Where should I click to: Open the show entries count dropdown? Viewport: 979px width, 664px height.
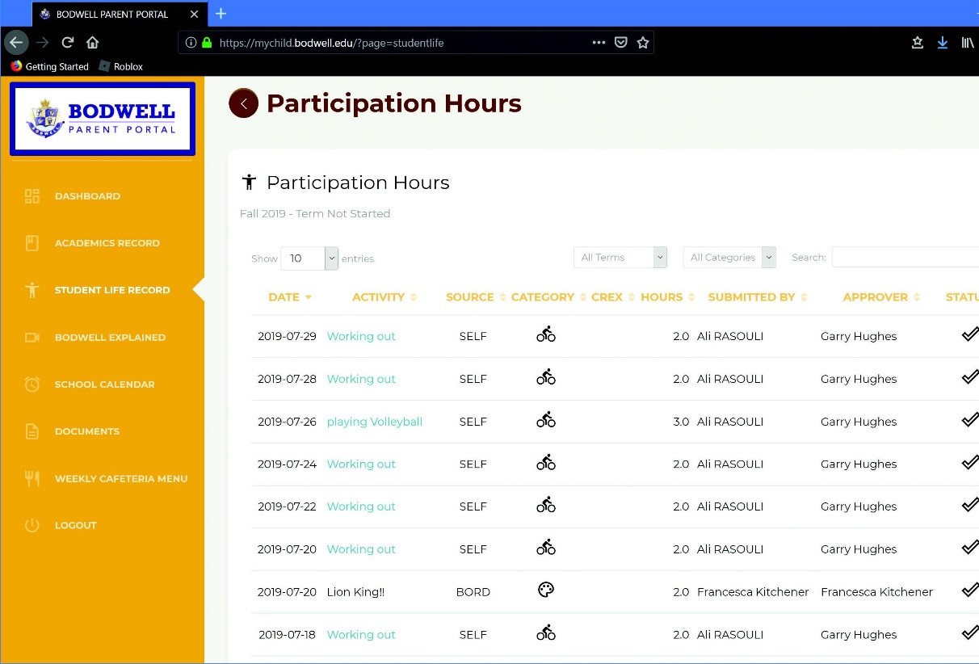309,258
